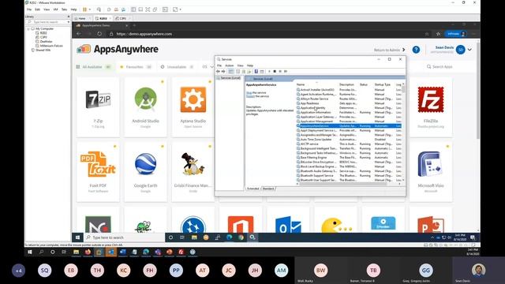Open the dropdown next to VMware pause button
The width and height of the screenshot is (505, 284).
coord(90,9)
